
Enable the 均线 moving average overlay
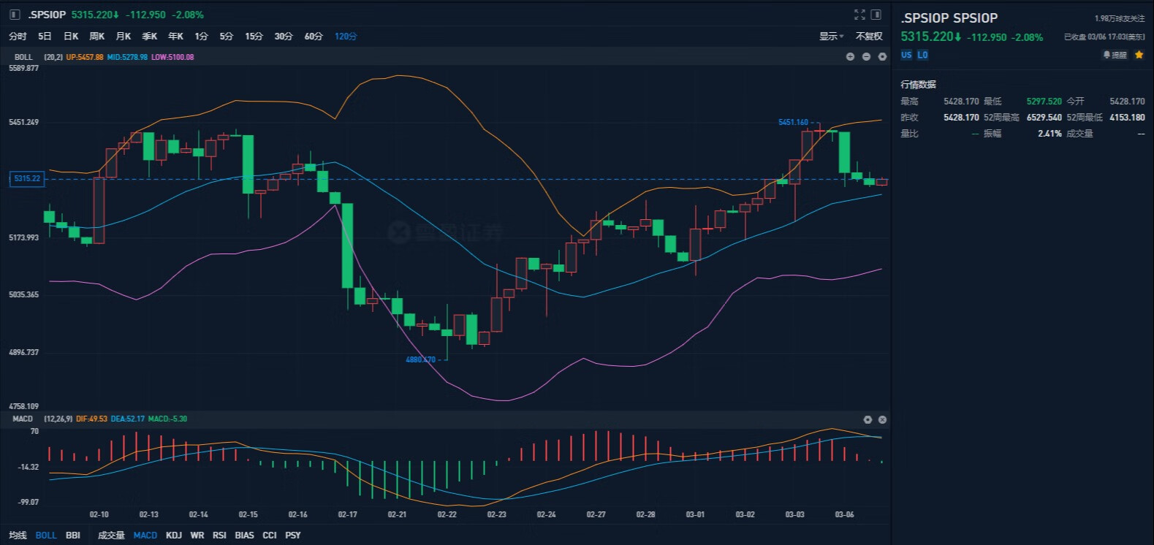(x=18, y=536)
